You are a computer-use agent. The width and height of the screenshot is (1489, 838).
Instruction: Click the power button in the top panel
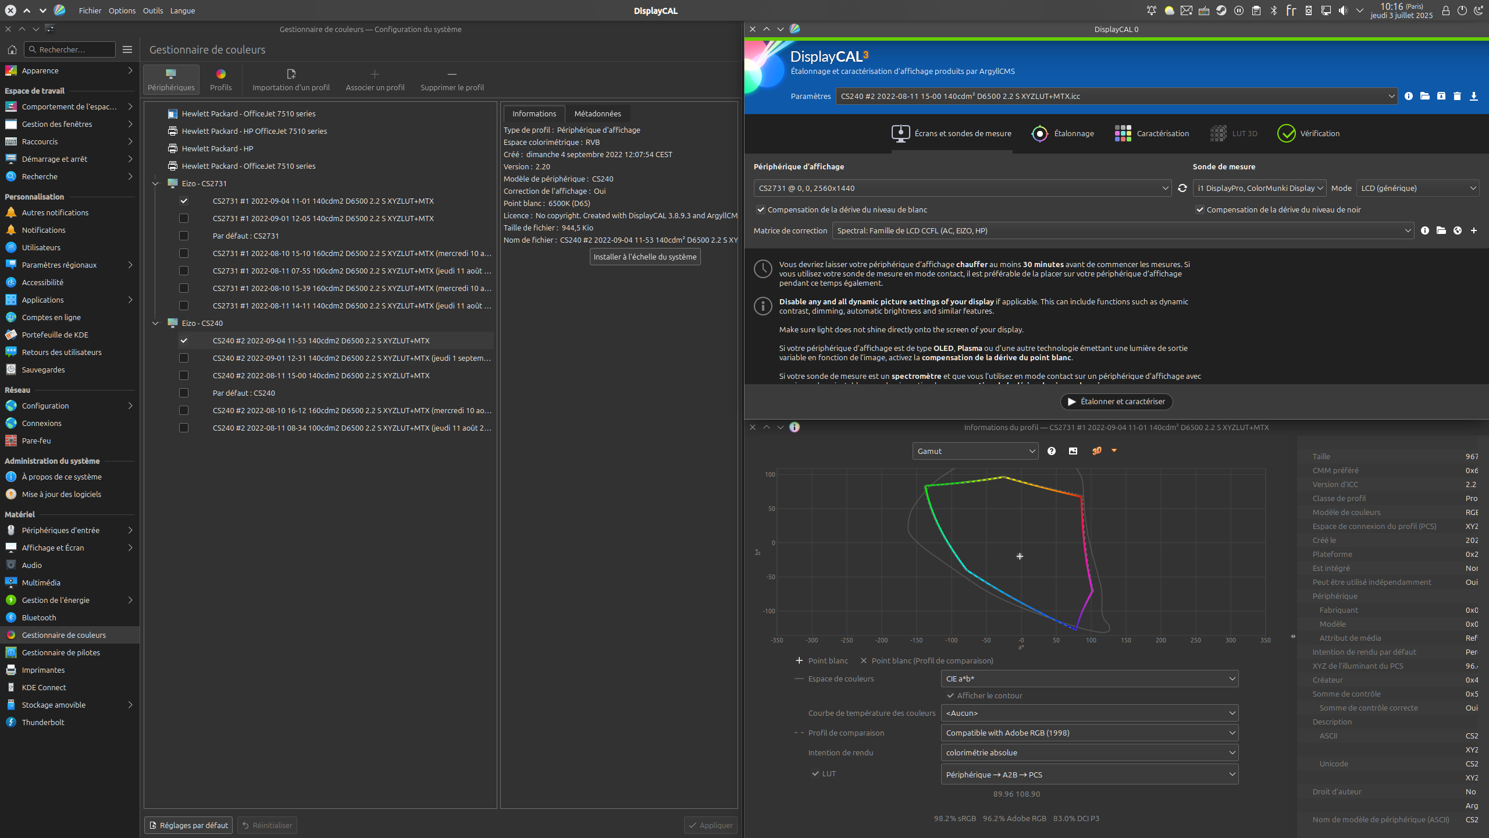pos(1462,10)
